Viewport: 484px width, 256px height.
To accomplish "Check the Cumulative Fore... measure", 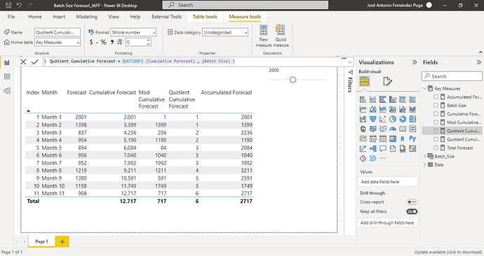I will click(436, 114).
